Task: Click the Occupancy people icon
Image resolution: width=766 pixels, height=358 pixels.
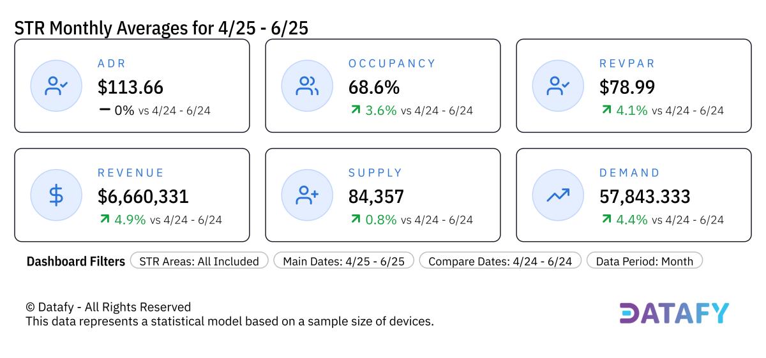Action: pos(307,86)
